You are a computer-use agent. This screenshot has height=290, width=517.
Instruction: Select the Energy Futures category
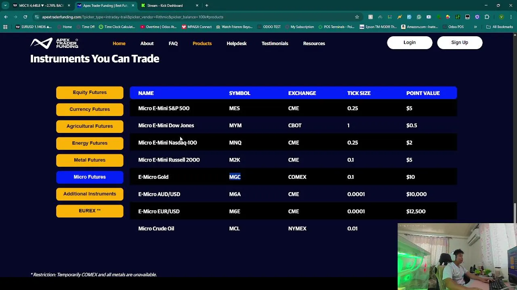click(x=90, y=143)
